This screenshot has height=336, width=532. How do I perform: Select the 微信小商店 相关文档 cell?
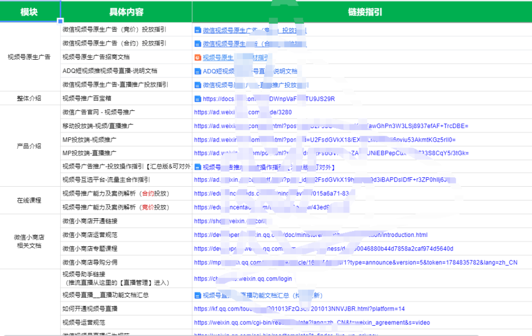coord(30,242)
